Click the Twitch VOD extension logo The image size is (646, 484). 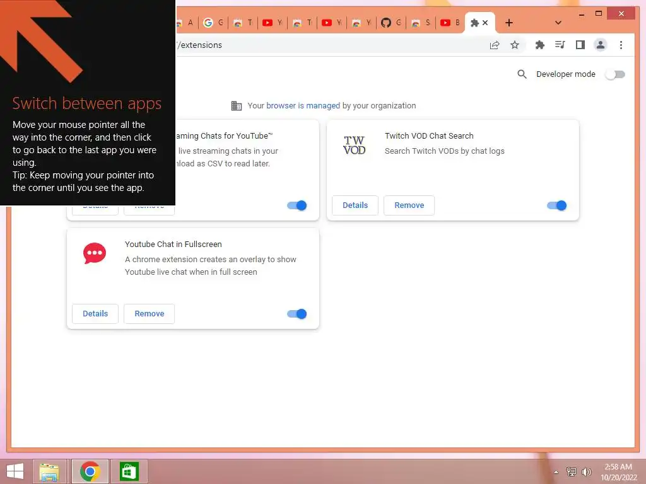[355, 145]
